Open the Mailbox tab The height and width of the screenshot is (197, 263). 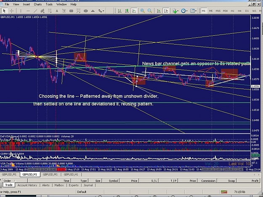point(59,185)
